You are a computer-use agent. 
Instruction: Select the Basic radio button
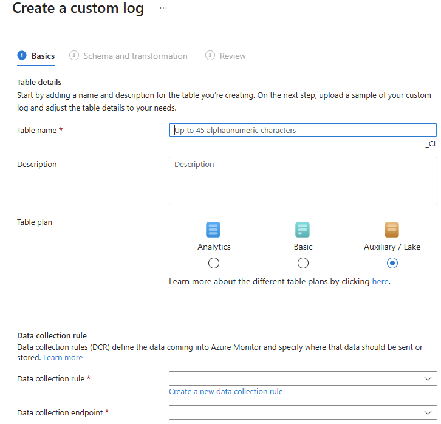point(303,263)
